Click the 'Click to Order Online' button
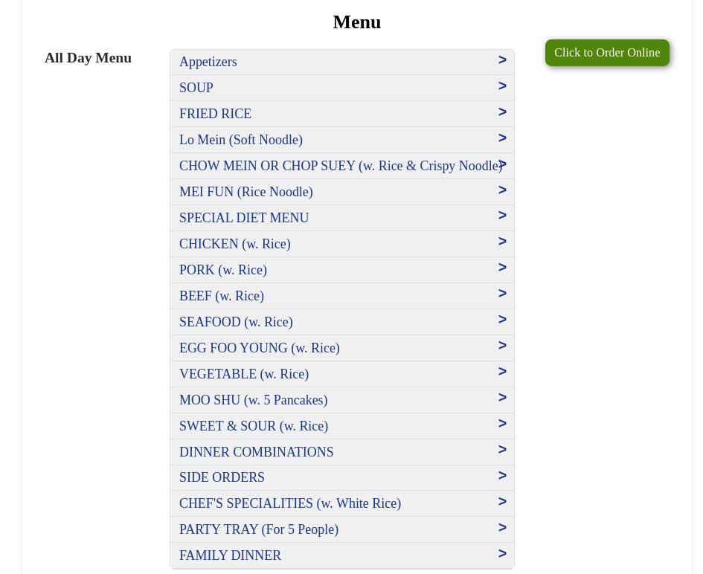703x574 pixels. 607,53
